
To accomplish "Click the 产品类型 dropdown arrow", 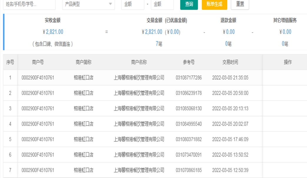I will click(x=110, y=4).
